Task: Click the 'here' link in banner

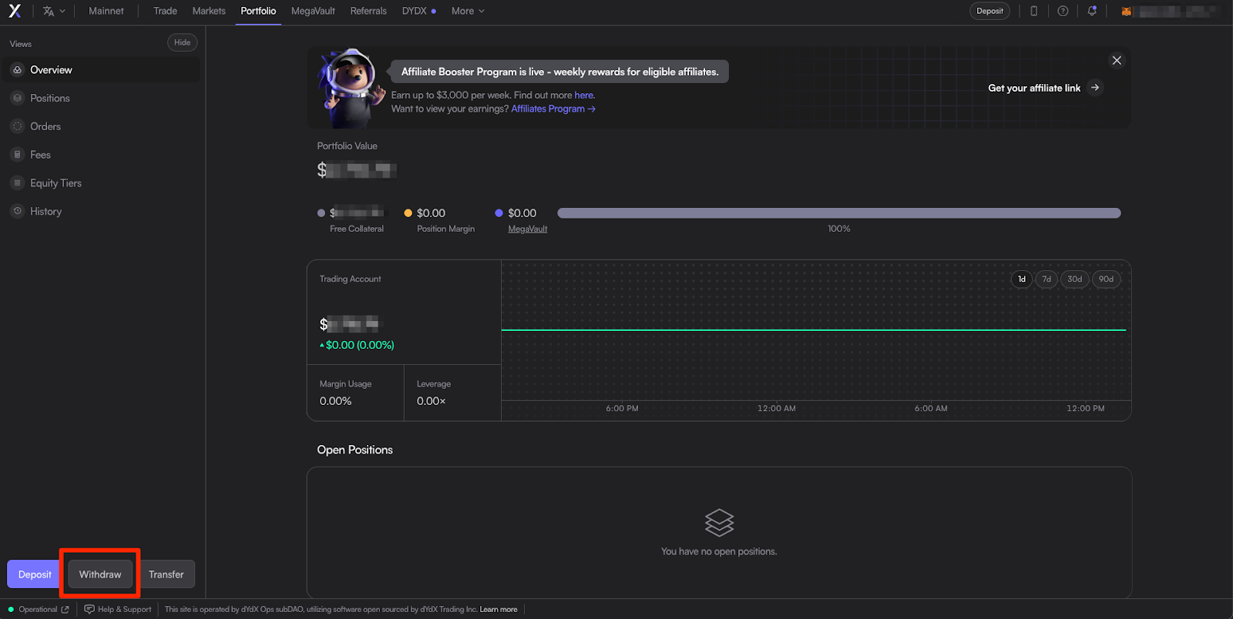Action: [584, 95]
